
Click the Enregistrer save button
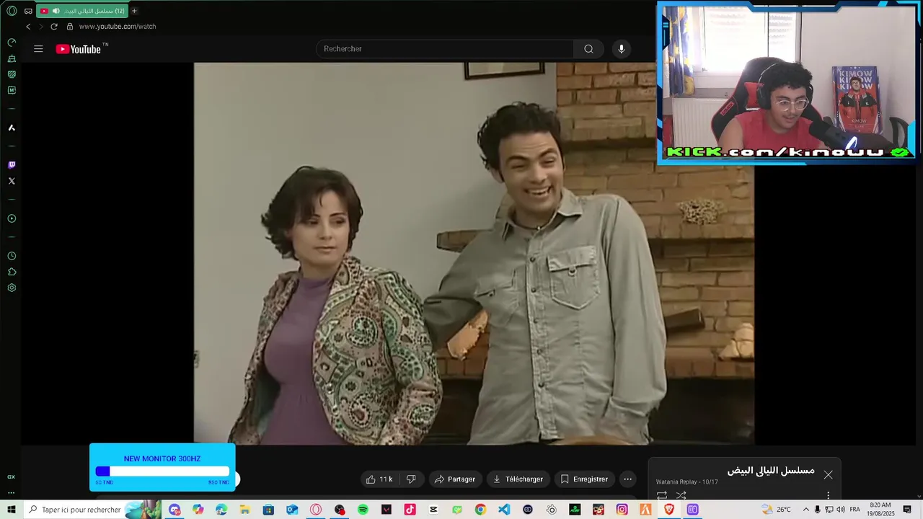coord(584,479)
